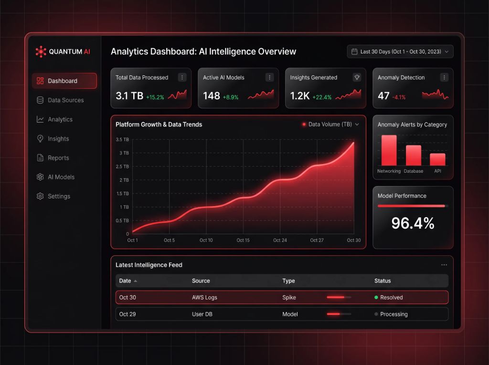
Task: Click the Analytics line chart icon
Action: pyautogui.click(x=40, y=119)
